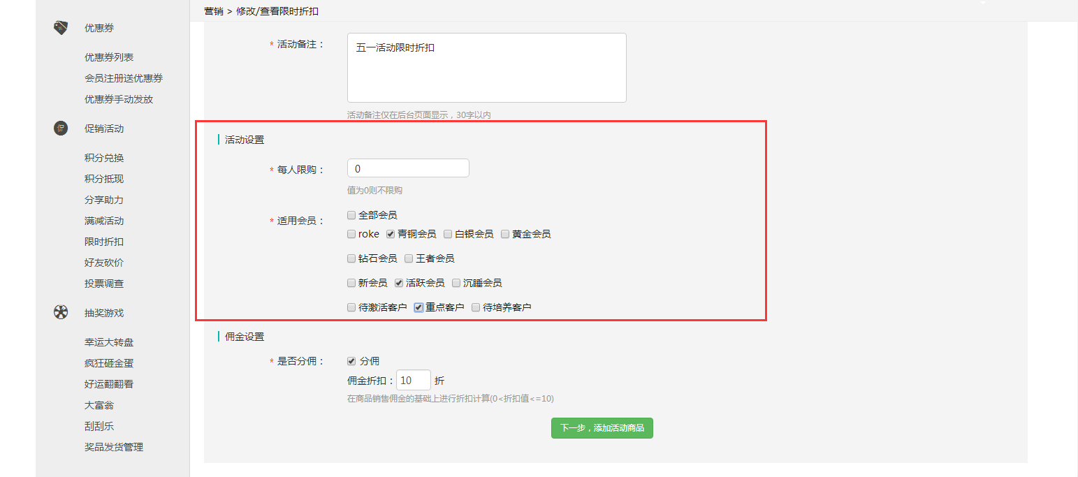This screenshot has width=1078, height=477.
Task: Click the 佣金折扣 value field
Action: point(413,381)
